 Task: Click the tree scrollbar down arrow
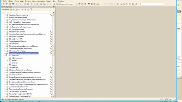click(x=53, y=96)
